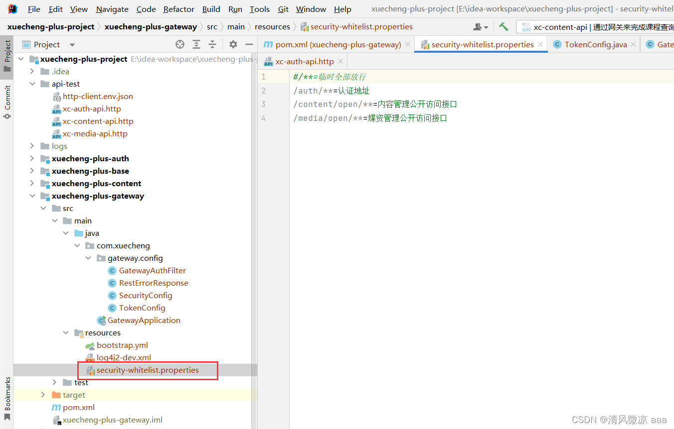Select xuecheng-plus-gateway.iml file
Image resolution: width=674 pixels, height=429 pixels.
113,420
